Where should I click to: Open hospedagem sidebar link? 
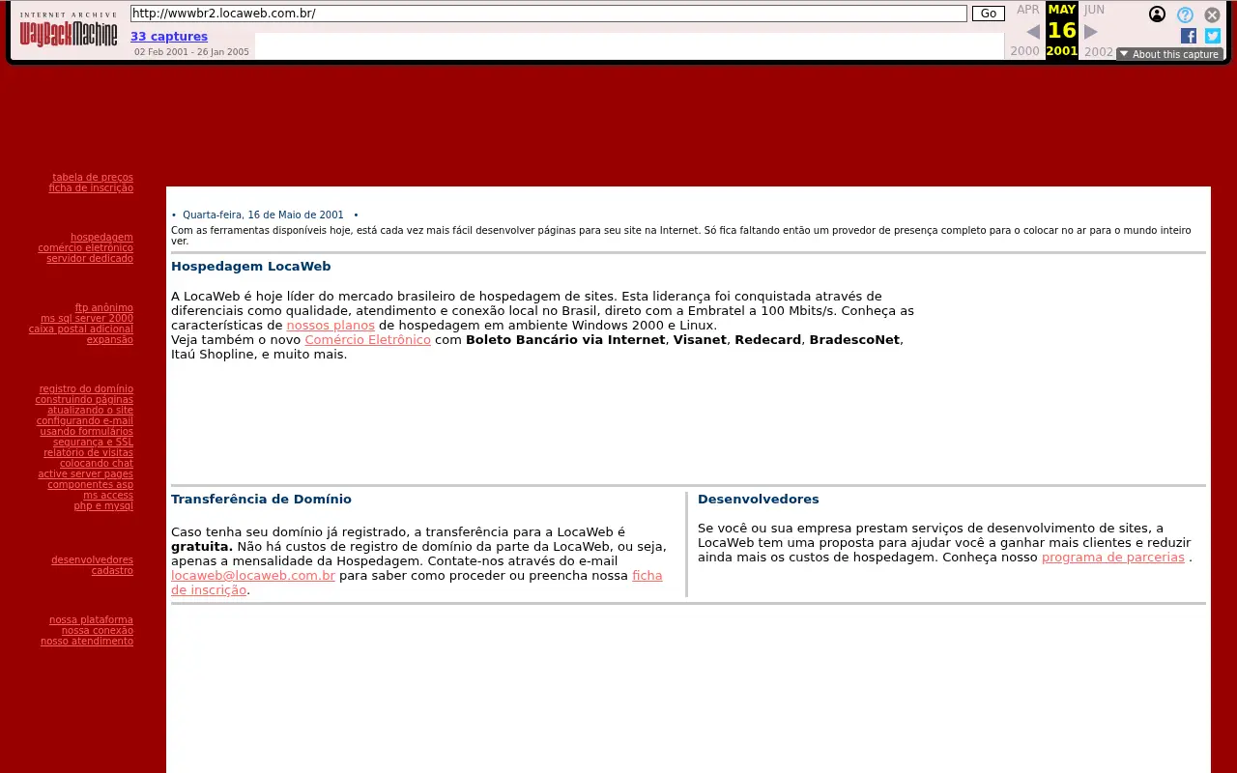coord(101,238)
